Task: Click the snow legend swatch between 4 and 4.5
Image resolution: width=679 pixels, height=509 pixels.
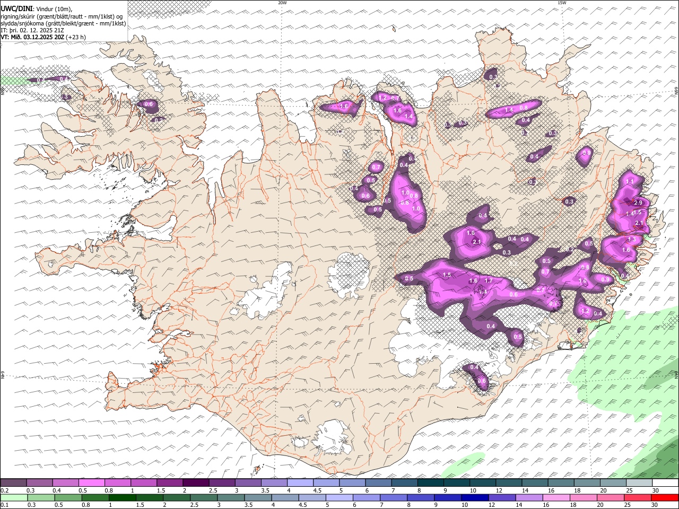Action: 300,483
